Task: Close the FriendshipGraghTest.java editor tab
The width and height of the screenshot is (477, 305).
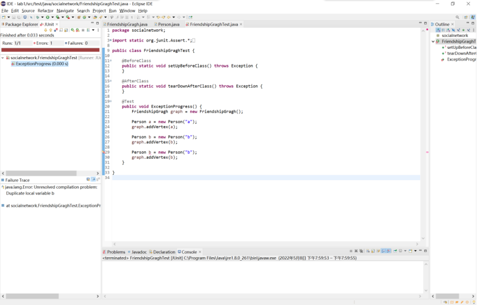Action: [x=241, y=24]
